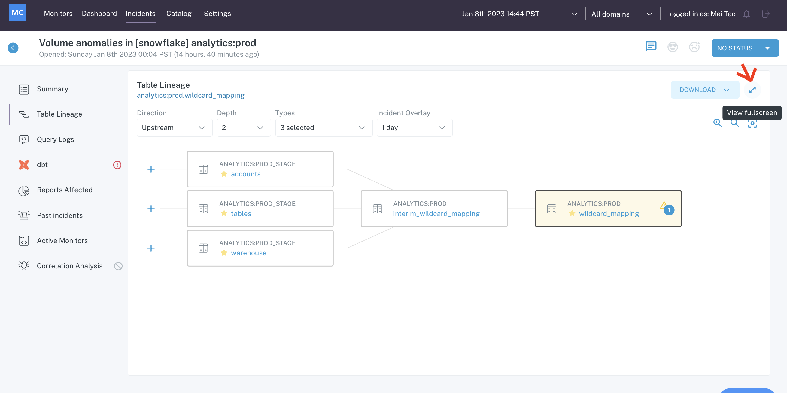The height and width of the screenshot is (393, 787).
Task: Click the star next to warehouse
Action: (224, 253)
